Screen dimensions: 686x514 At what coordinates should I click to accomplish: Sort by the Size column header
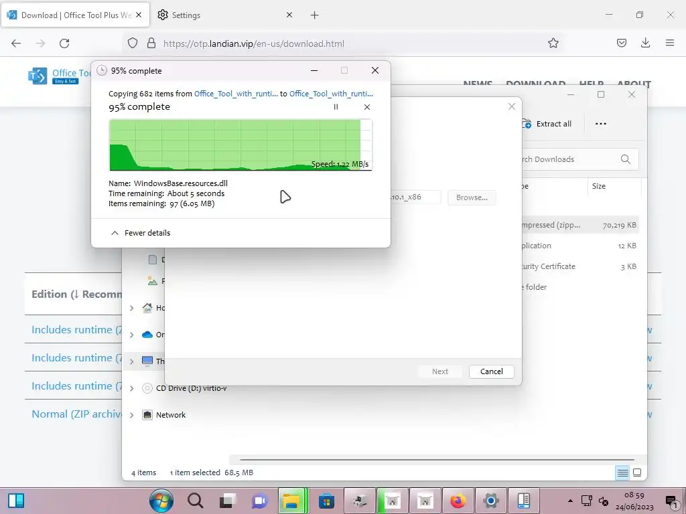coord(599,186)
